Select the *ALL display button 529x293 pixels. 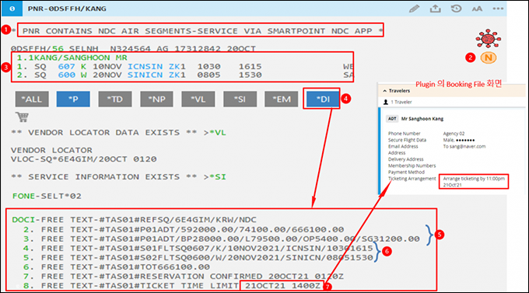[32, 99]
